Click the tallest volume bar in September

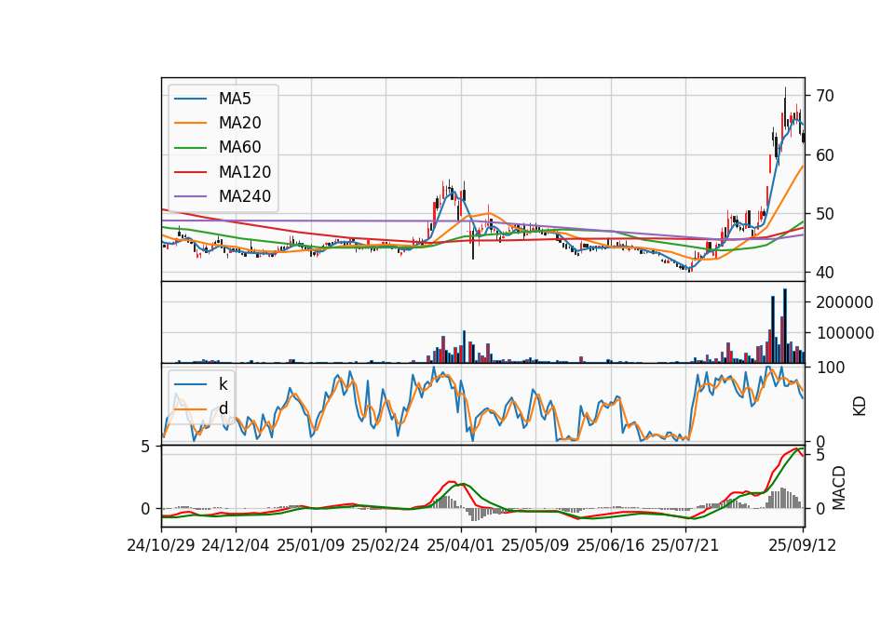point(785,326)
